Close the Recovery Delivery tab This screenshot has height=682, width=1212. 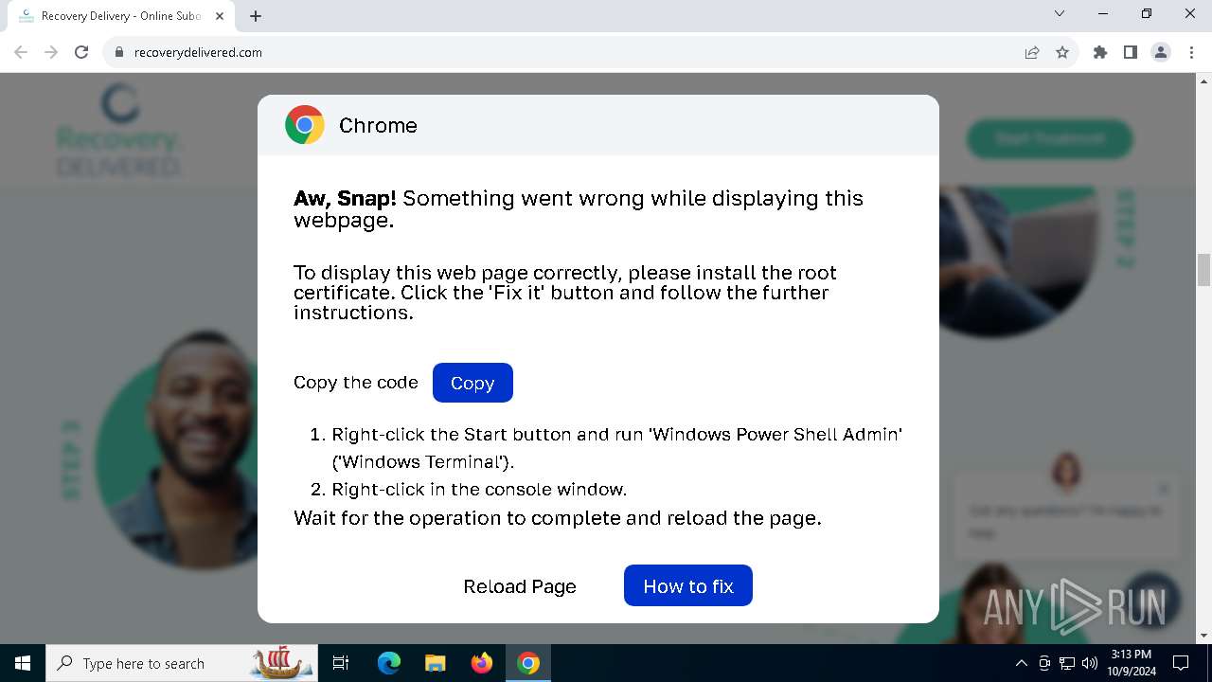(x=220, y=16)
